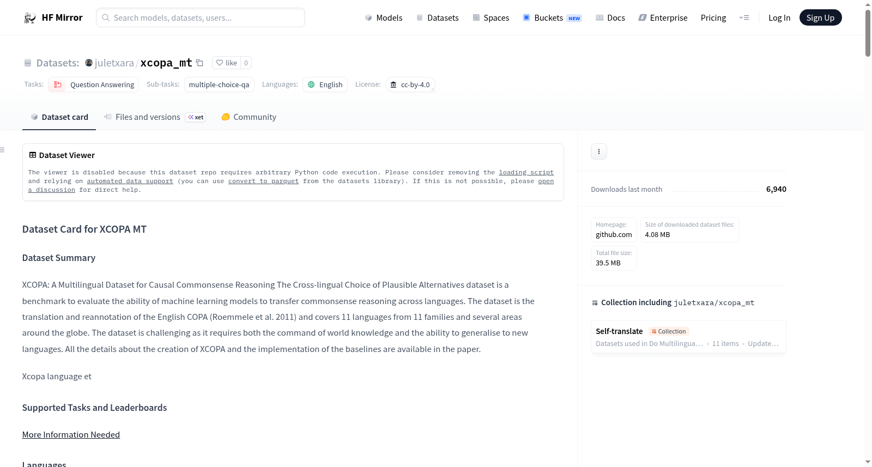Click the Supported Tasks and Leaderboards heading
The height and width of the screenshot is (467, 872).
95,408
